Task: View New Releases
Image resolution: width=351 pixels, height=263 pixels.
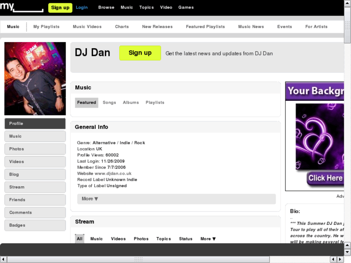Action: pyautogui.click(x=157, y=27)
